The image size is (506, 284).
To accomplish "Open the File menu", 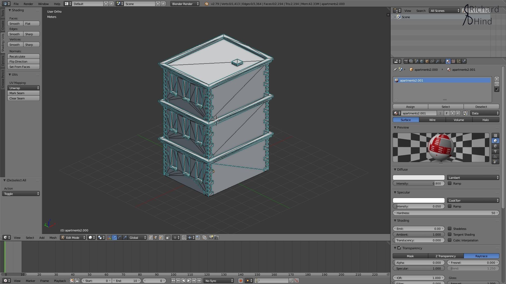I will 16,4.
